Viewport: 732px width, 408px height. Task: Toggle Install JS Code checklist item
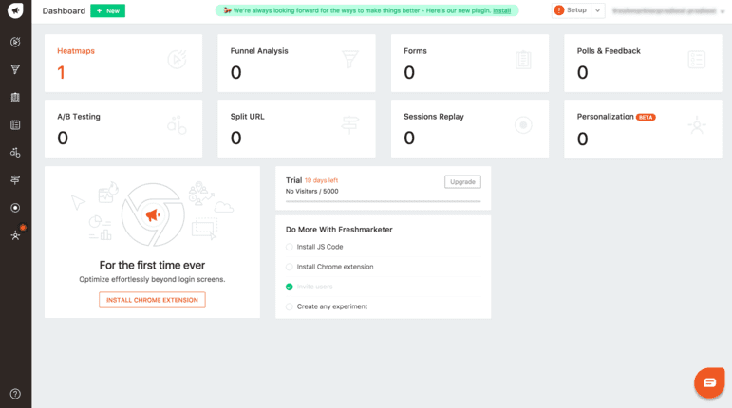point(289,247)
